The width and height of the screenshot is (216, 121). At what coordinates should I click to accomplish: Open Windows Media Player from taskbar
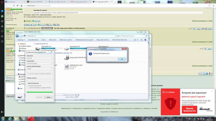tap(24, 119)
